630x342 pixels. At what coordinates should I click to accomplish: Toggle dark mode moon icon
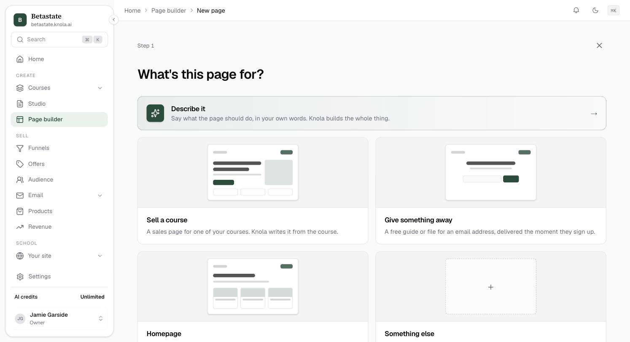595,10
